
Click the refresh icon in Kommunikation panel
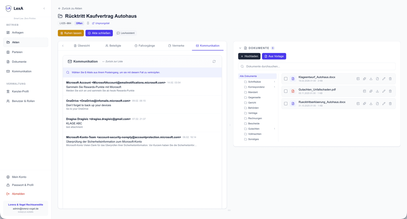pyautogui.click(x=214, y=61)
